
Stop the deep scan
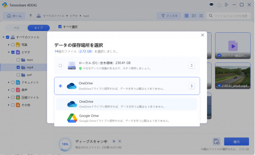pos(114,141)
